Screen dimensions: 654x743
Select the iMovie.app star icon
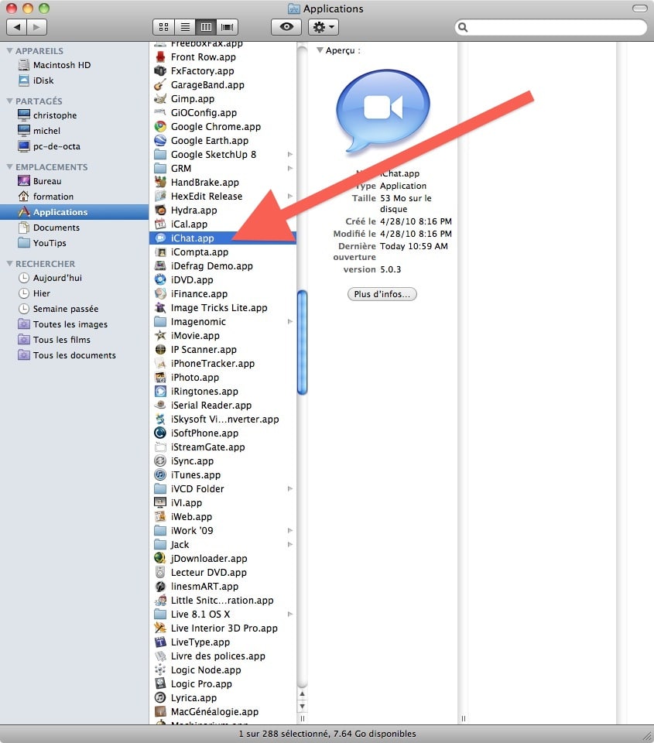160,335
